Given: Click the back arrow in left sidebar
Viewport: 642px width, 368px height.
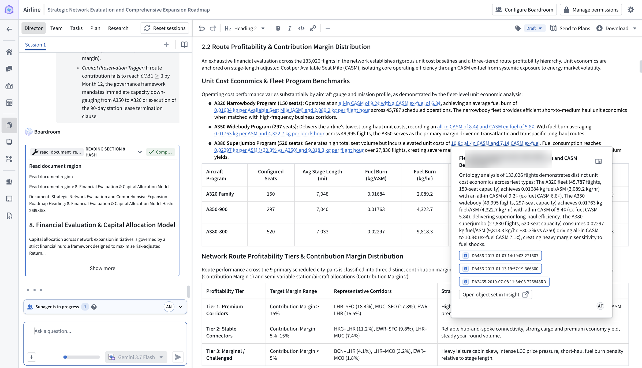Looking at the screenshot, I should 9,29.
